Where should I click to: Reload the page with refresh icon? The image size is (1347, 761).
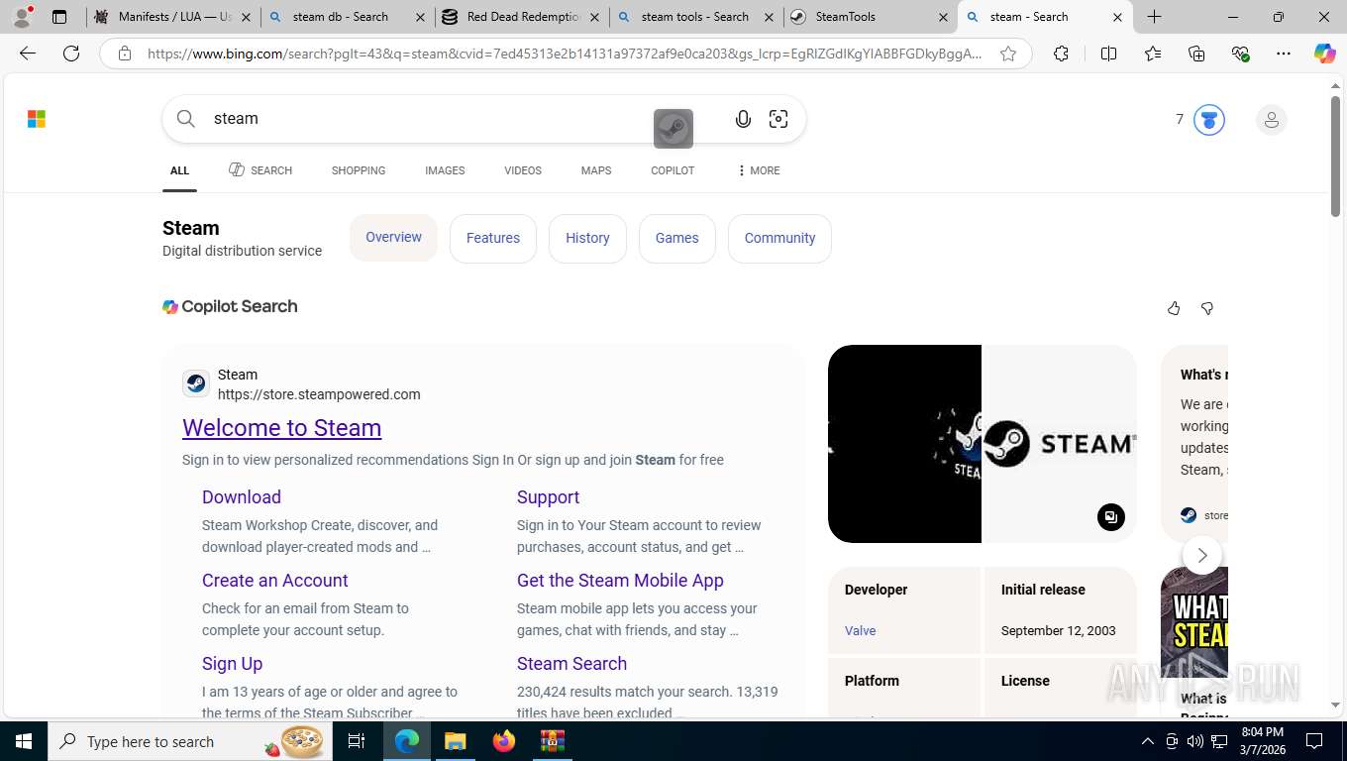click(71, 54)
